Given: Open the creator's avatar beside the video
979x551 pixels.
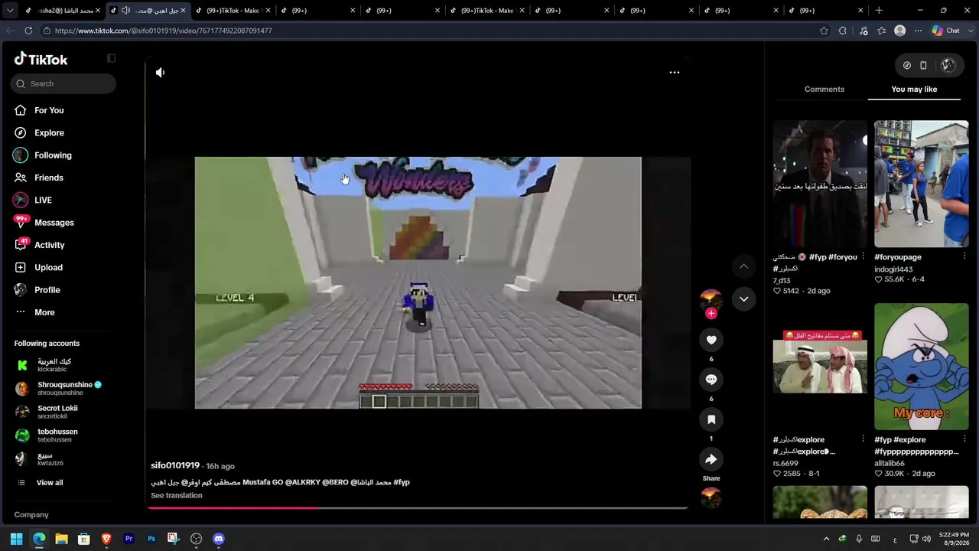Looking at the screenshot, I should point(711,298).
